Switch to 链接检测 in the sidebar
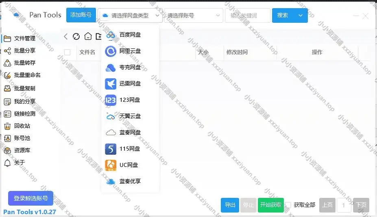The image size is (377, 217). (24, 114)
